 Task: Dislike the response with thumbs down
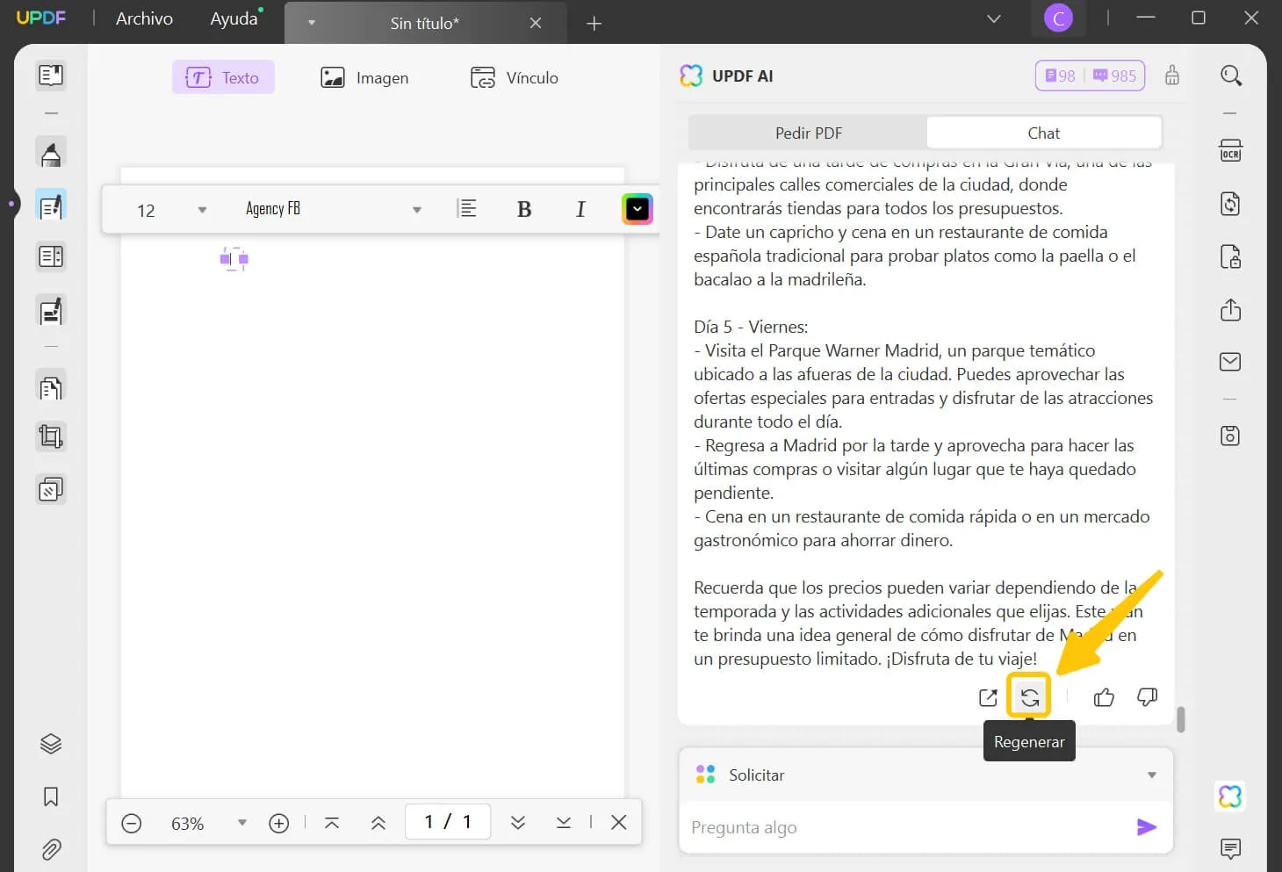pos(1147,697)
